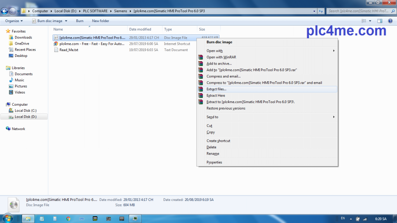Viewport: 397px width, 223px height.
Task: Open the change view dropdown arrow
Action: pyautogui.click(x=371, y=21)
